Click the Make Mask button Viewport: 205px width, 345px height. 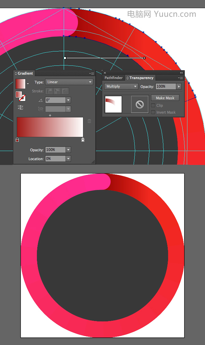click(165, 98)
